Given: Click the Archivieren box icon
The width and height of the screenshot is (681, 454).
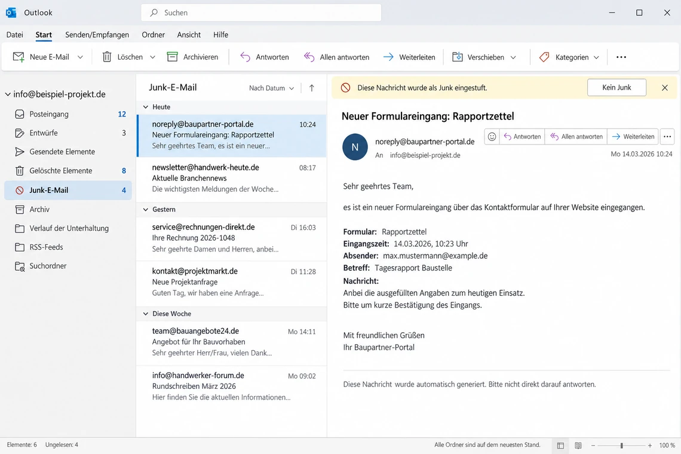Looking at the screenshot, I should click(x=173, y=57).
